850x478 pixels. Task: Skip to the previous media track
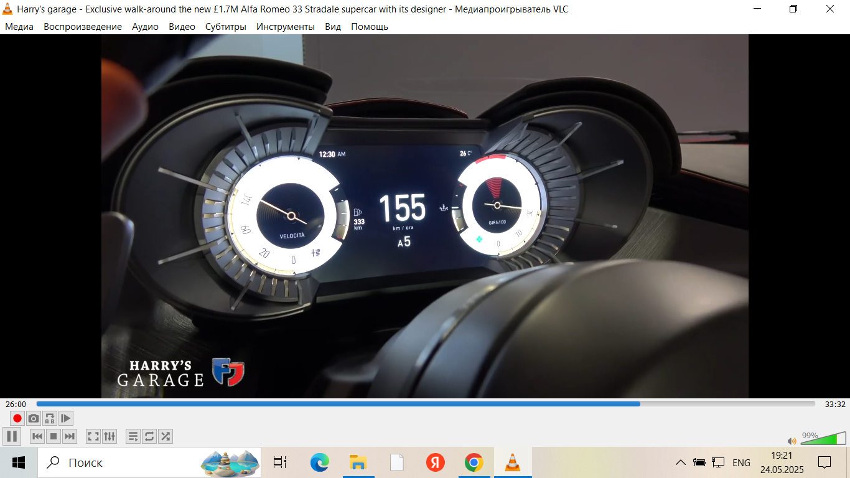point(37,436)
